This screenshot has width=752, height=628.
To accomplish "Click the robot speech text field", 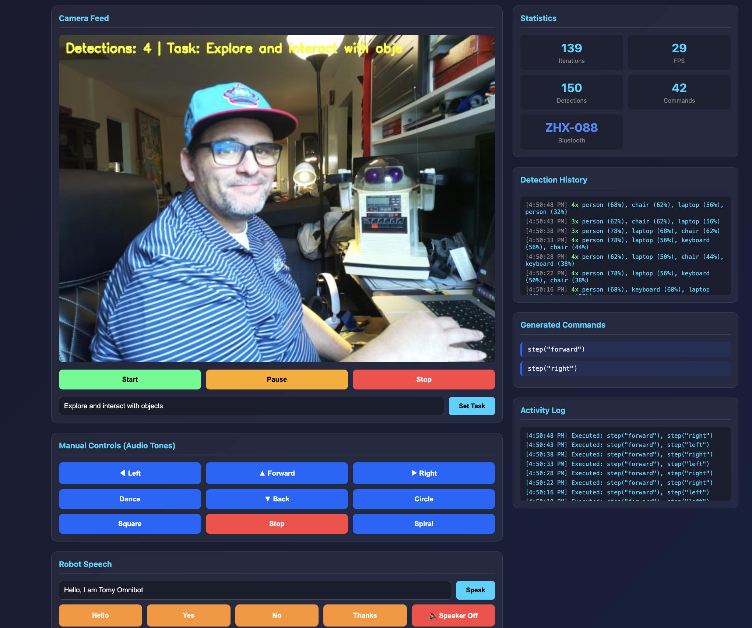I will click(255, 590).
